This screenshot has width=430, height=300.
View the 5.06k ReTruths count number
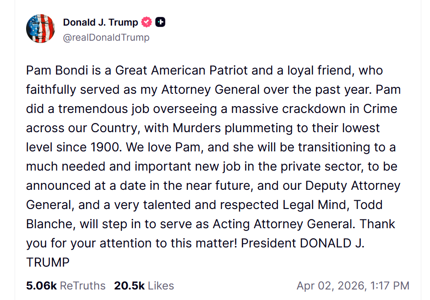click(41, 286)
